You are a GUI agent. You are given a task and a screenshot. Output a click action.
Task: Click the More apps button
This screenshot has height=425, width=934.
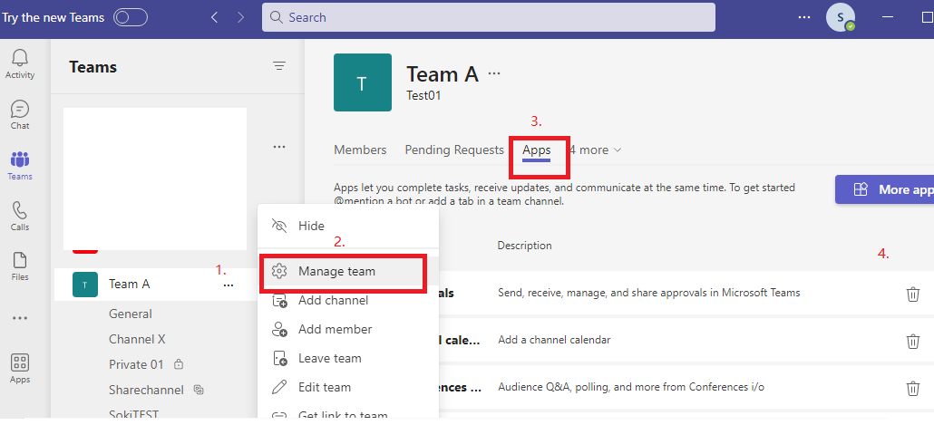884,190
